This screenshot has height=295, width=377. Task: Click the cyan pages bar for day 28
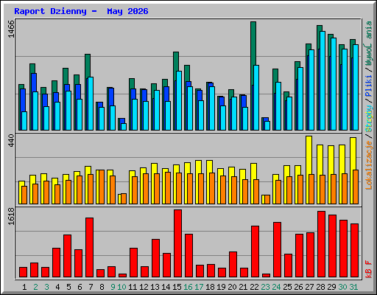click(323, 80)
